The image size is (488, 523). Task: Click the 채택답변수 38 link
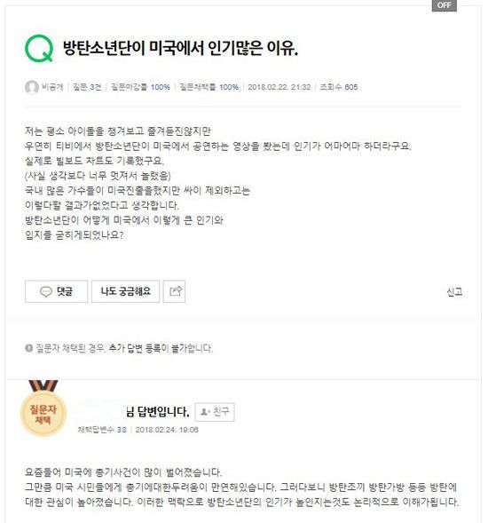tap(102, 430)
